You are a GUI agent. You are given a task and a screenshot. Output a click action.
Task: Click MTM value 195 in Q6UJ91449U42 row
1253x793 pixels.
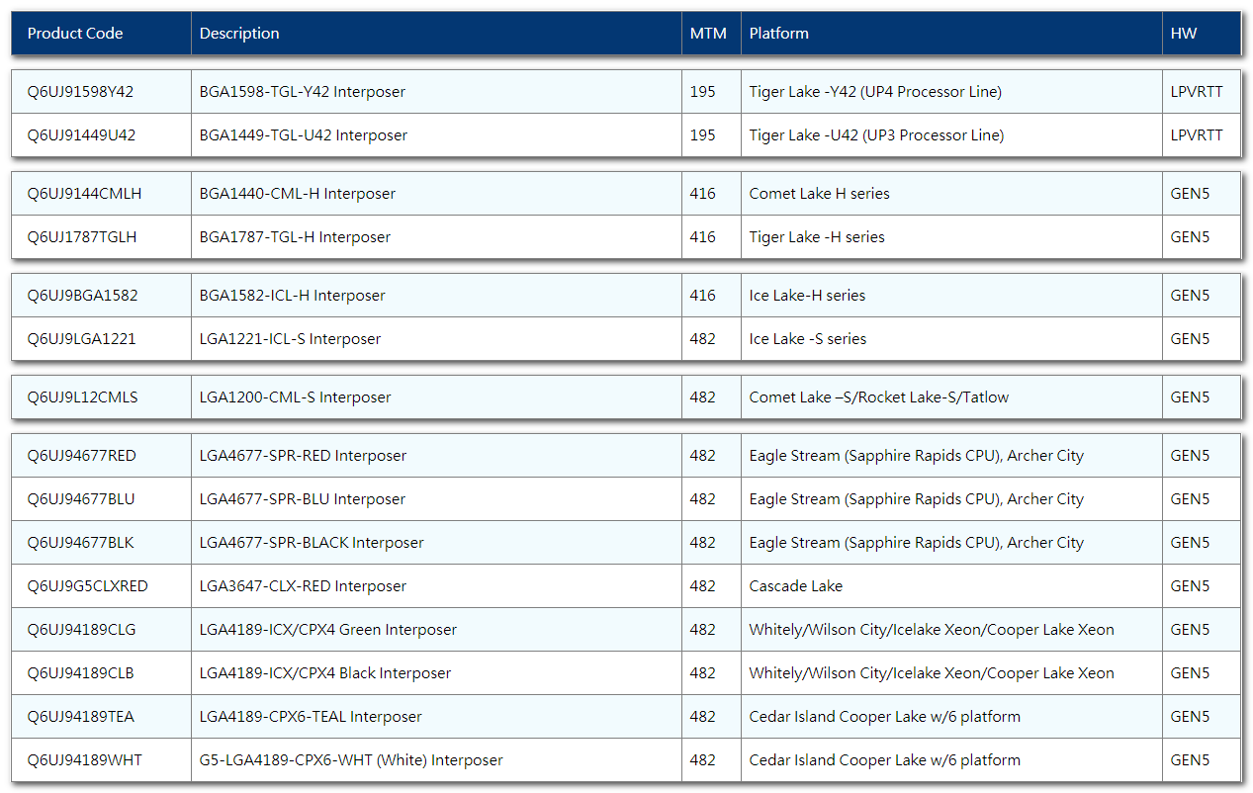703,135
